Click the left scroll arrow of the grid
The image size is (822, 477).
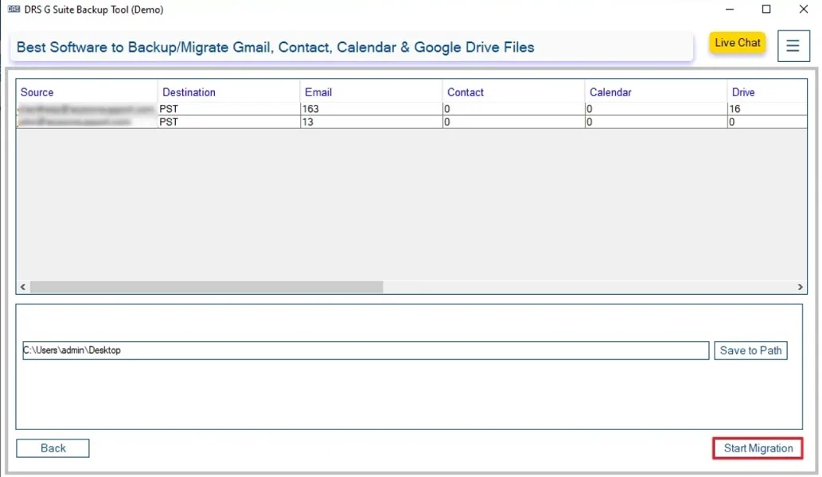coord(21,287)
